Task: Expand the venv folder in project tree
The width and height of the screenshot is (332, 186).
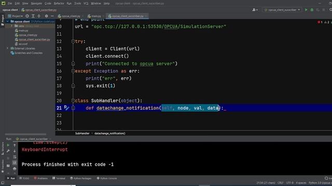Action: [x=11, y=26]
